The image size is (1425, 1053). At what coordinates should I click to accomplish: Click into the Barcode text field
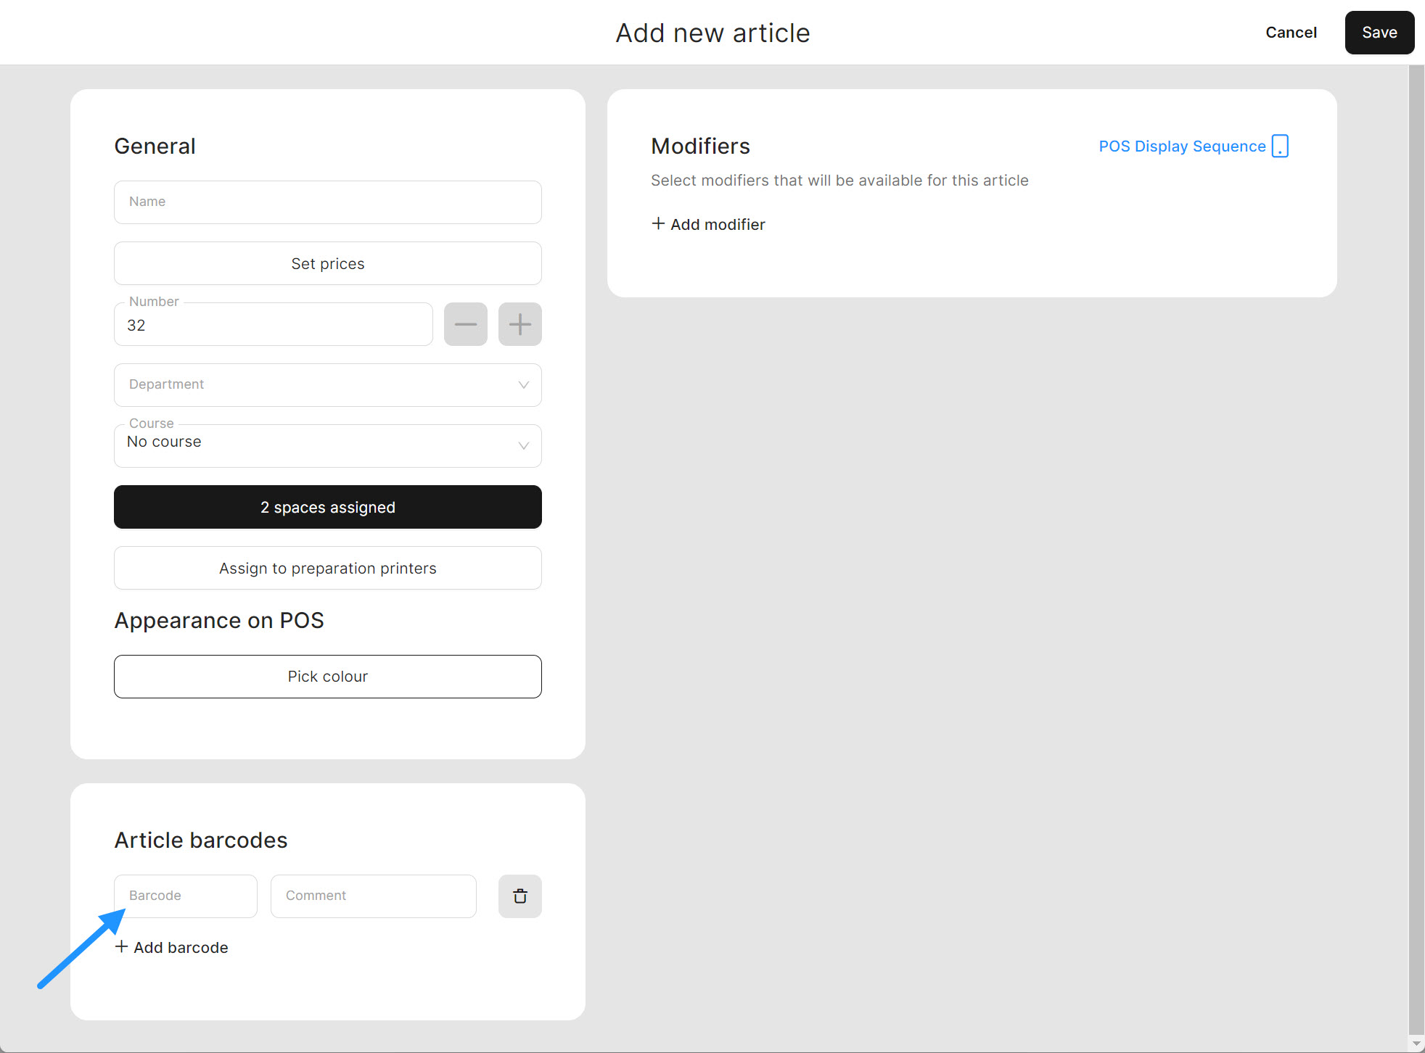pyautogui.click(x=186, y=896)
